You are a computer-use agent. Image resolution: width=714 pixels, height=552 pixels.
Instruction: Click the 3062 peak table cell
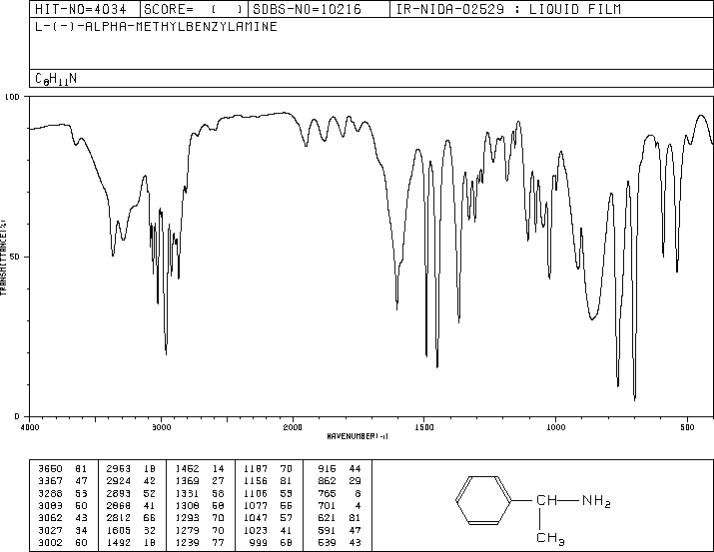[x=50, y=518]
